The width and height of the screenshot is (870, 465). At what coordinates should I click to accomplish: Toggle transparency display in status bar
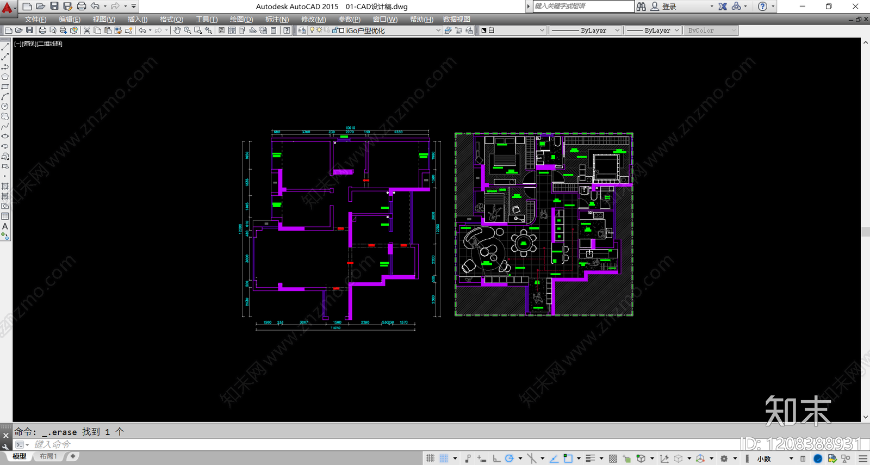(613, 458)
